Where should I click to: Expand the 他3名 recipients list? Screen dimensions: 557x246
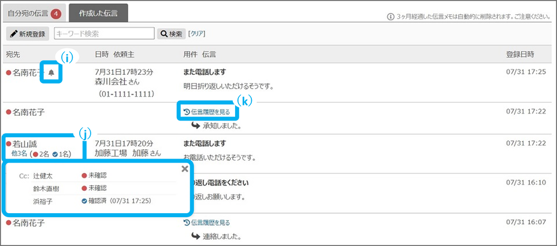point(18,154)
